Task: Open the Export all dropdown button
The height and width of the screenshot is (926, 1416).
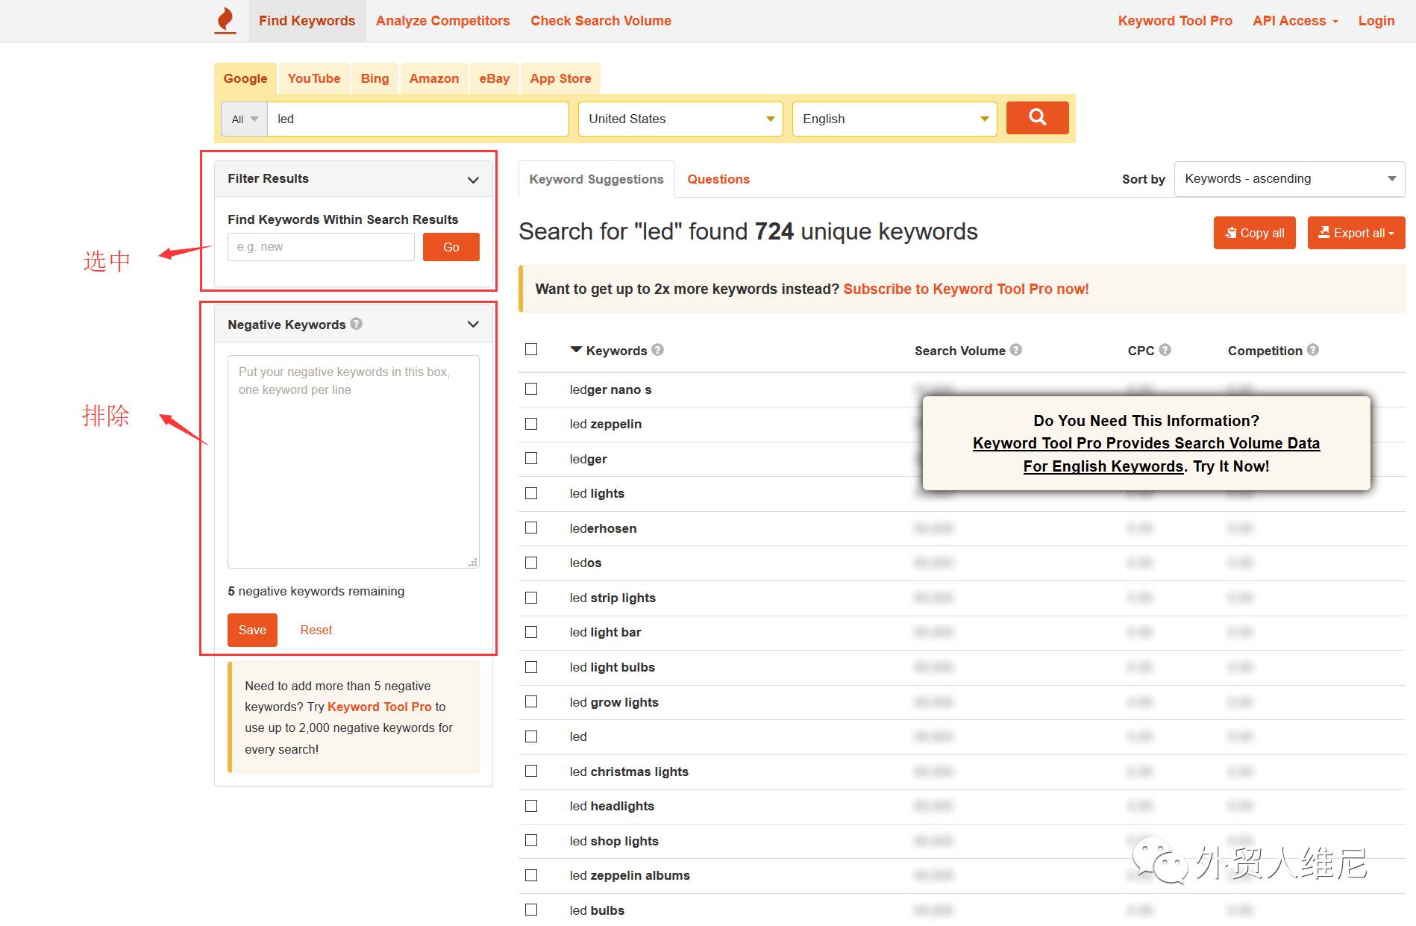Action: (1356, 233)
